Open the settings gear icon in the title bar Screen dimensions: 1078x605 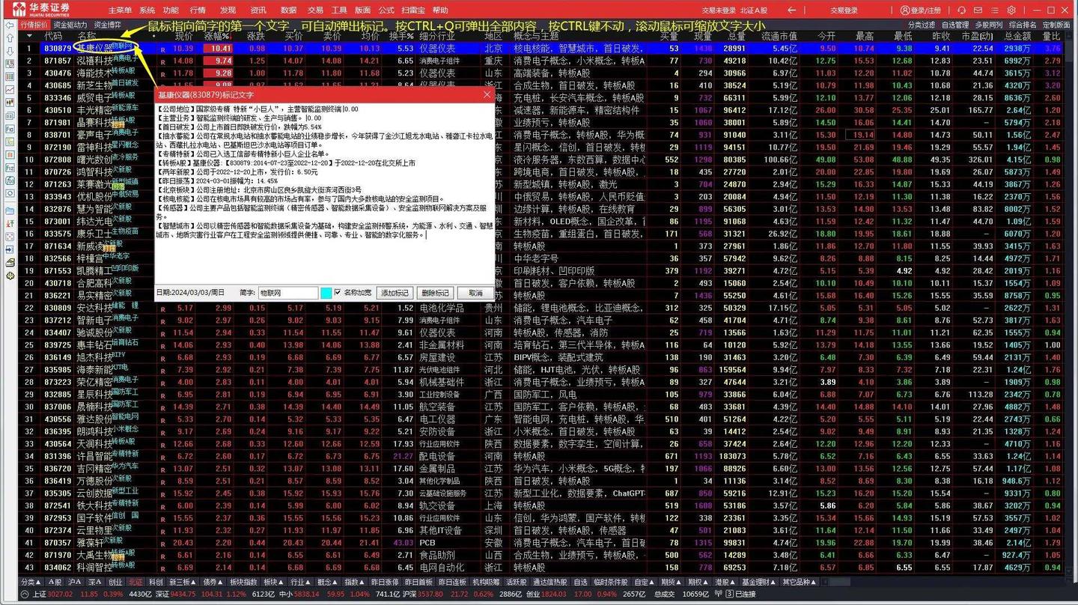coord(1011,10)
